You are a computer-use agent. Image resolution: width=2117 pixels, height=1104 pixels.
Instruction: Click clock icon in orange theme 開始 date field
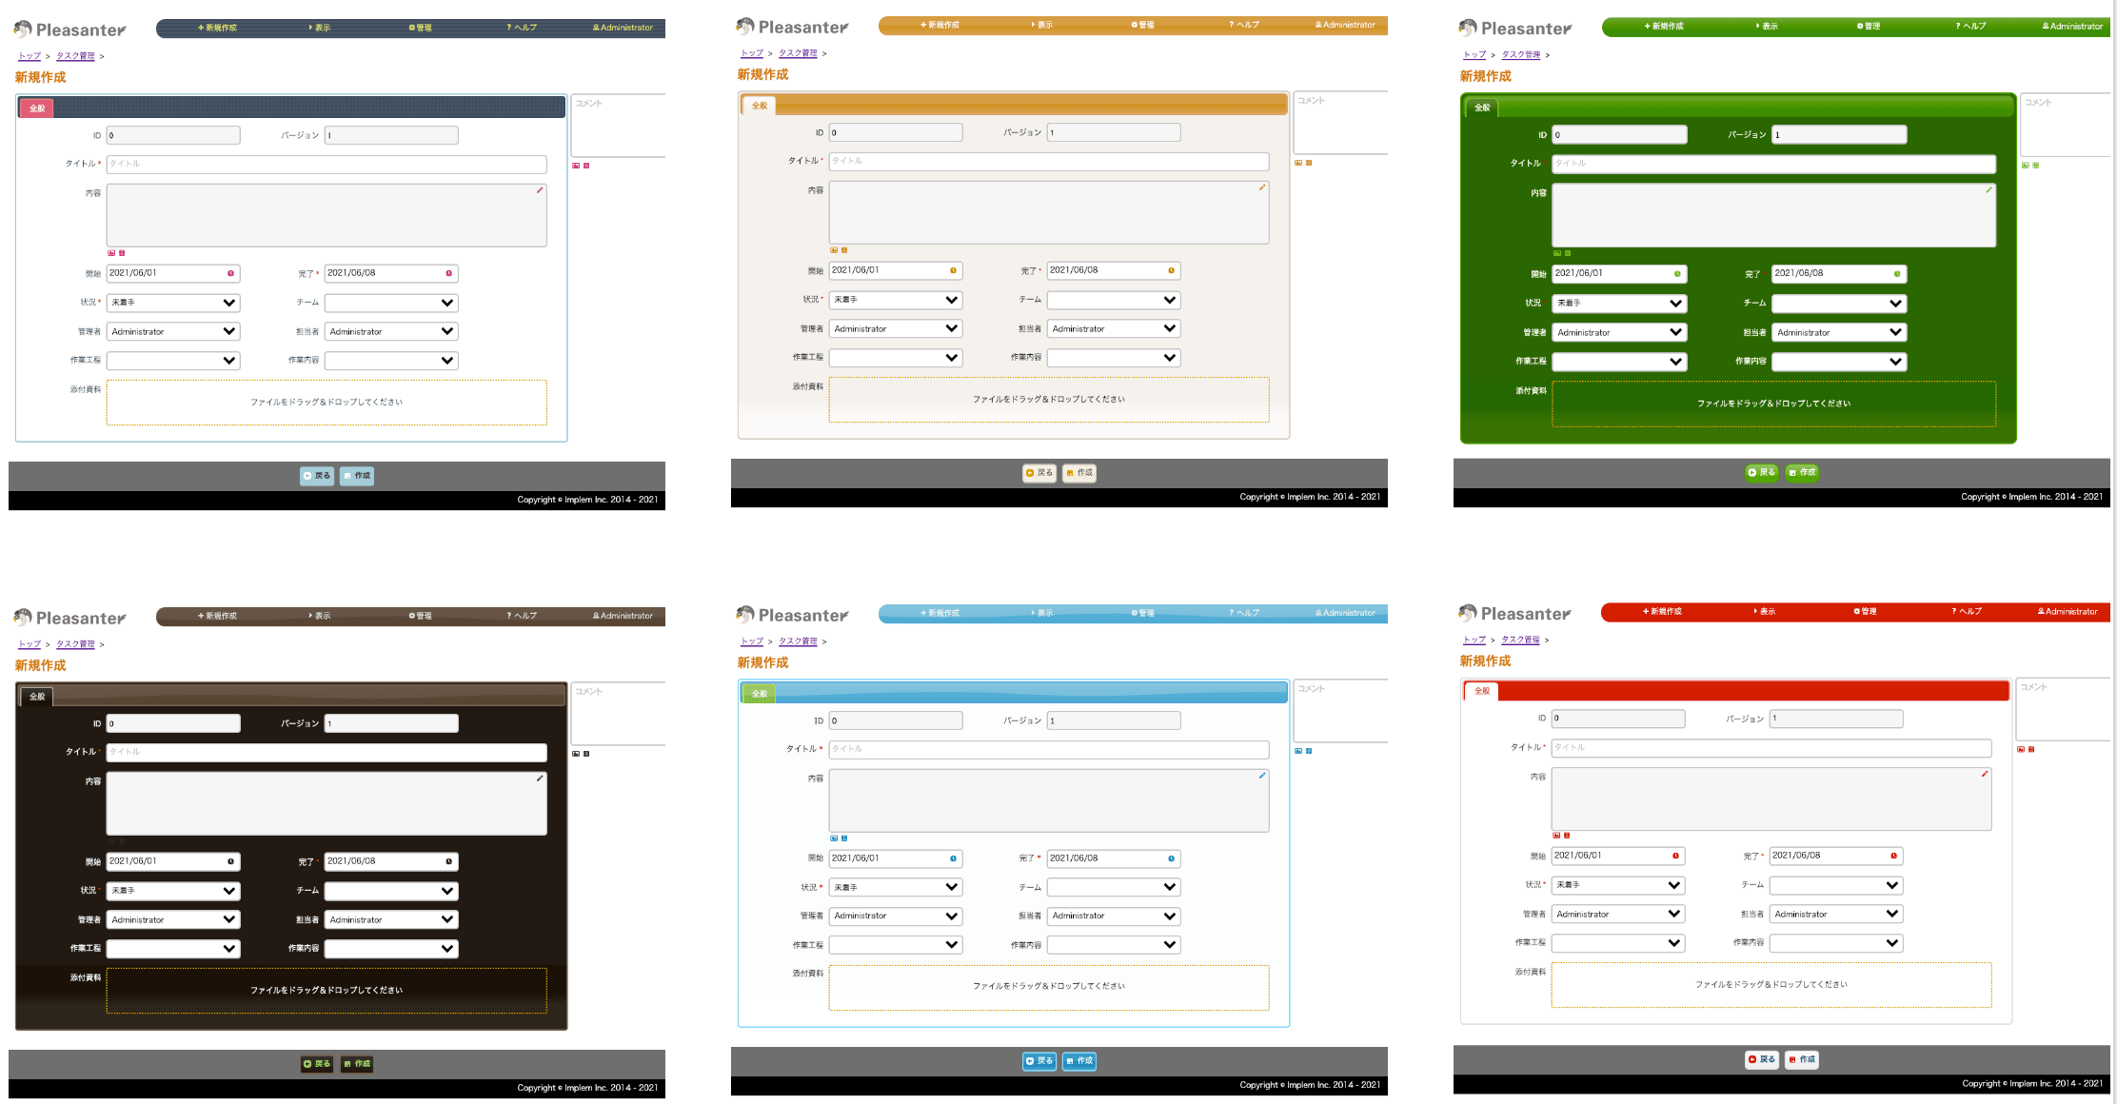click(x=953, y=270)
